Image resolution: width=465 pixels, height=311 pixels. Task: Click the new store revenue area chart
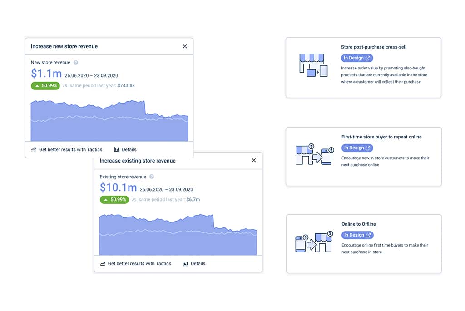tap(109, 121)
